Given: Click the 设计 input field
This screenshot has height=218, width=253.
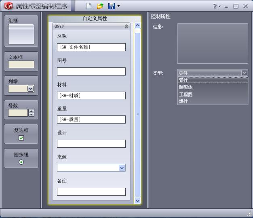Looking at the screenshot, I should coord(91,144).
